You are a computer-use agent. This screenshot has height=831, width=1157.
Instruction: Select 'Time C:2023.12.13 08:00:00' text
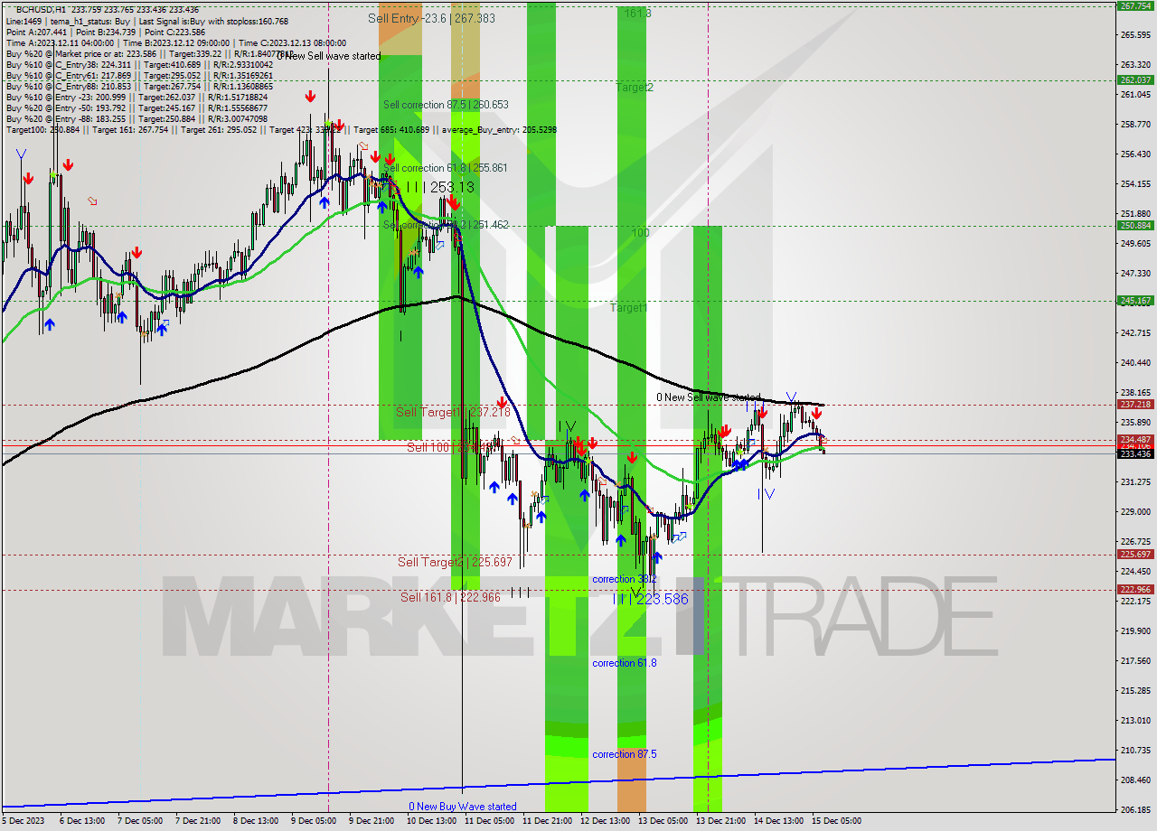(292, 42)
